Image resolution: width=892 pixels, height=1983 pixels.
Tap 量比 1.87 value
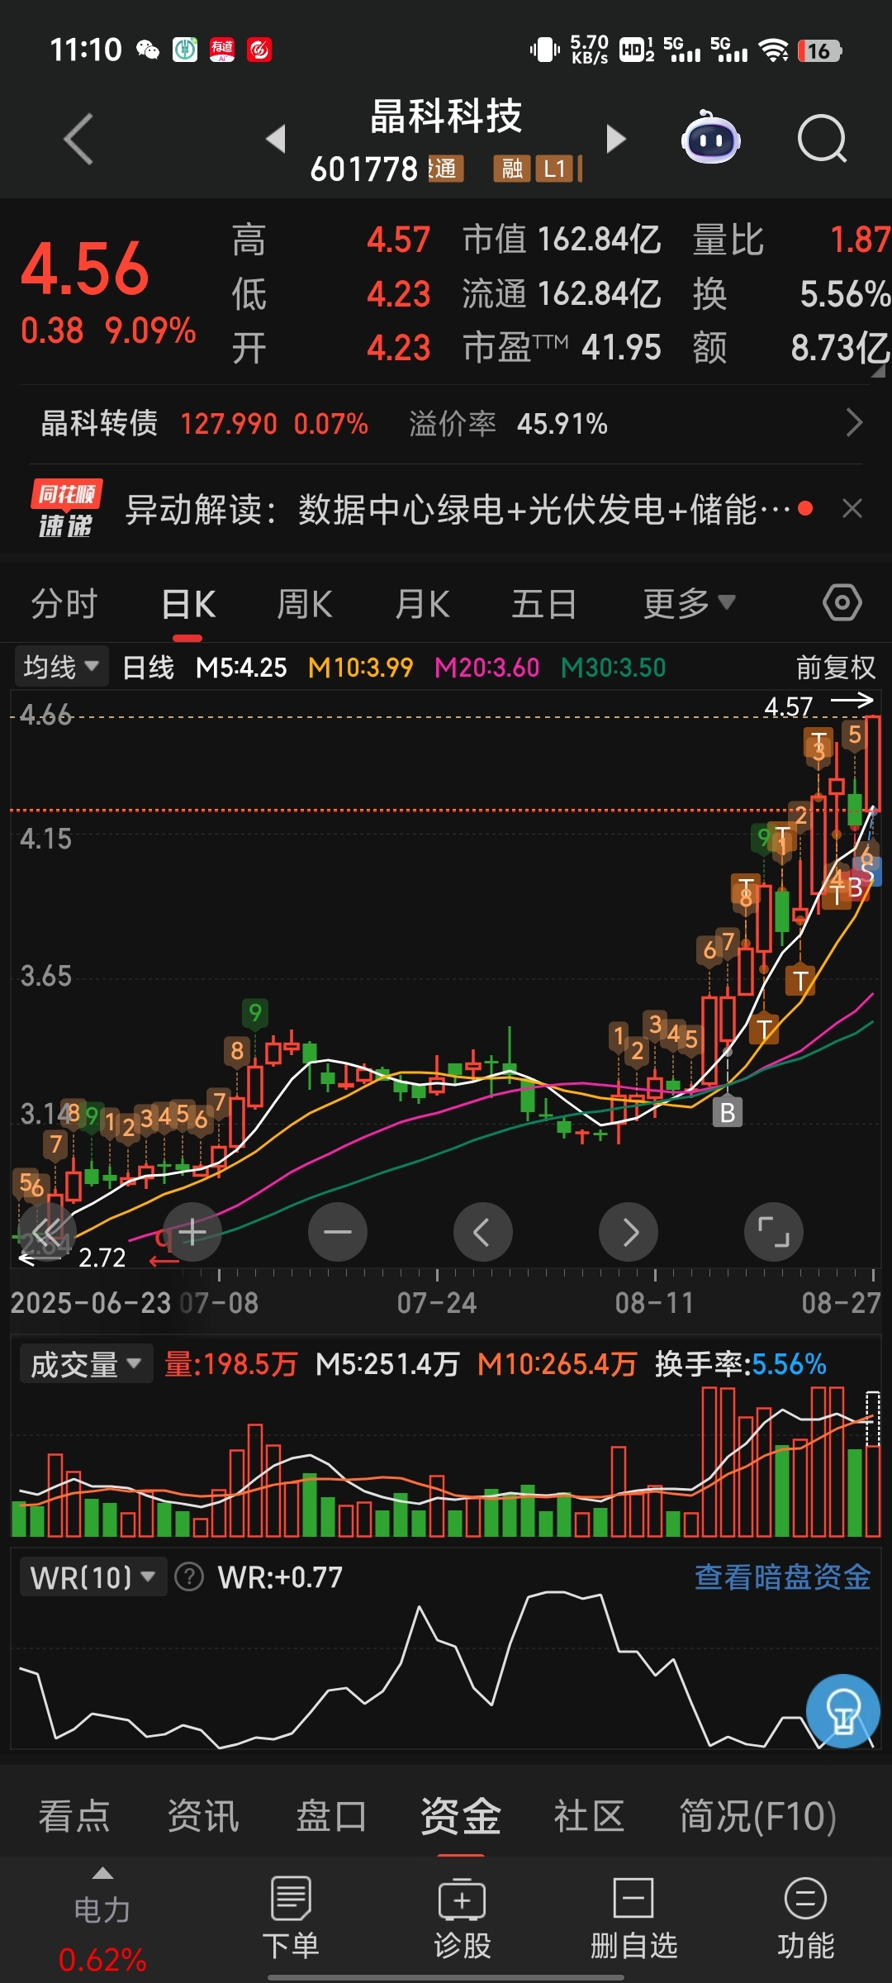[860, 240]
